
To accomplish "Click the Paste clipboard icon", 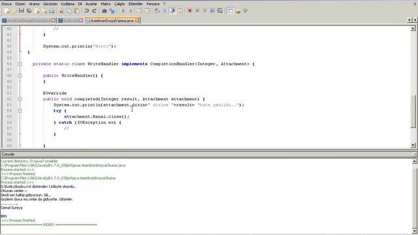I will [x=77, y=11].
